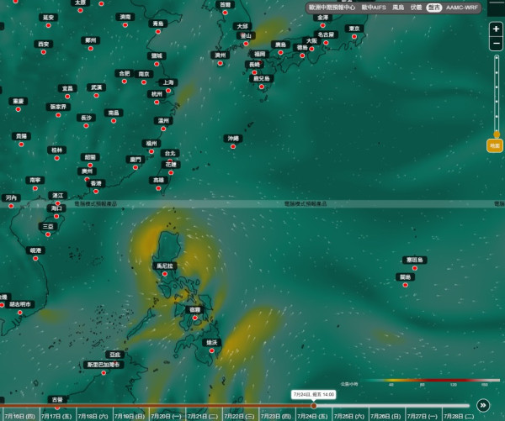The width and height of the screenshot is (505, 421).
Task: Click the 斯里巴加灣市 city label
Action: coord(104,365)
